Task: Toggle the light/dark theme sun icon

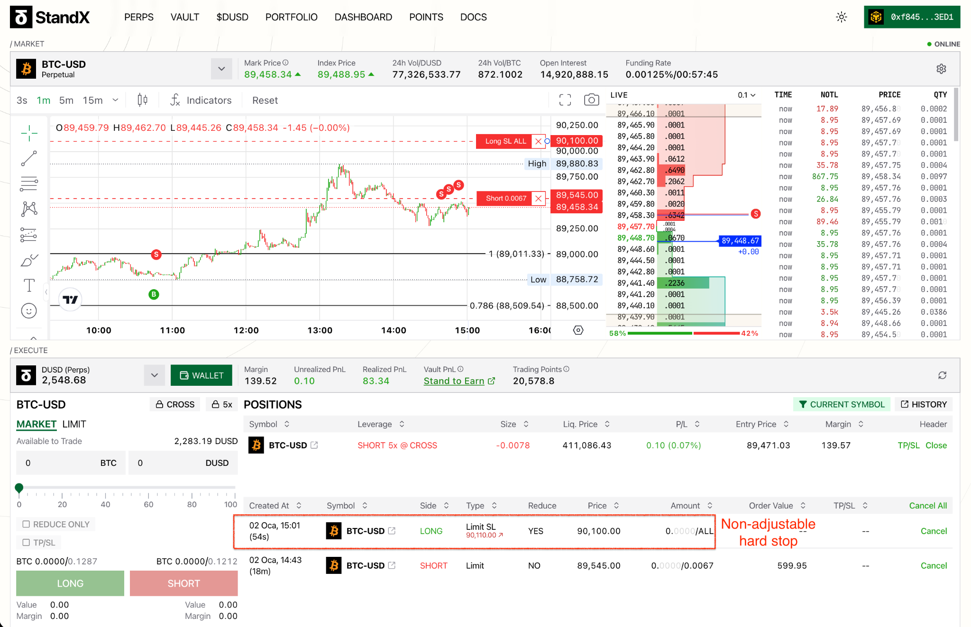Action: coord(842,17)
